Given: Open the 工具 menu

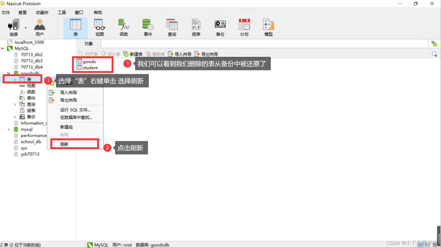Looking at the screenshot, I should (62, 12).
